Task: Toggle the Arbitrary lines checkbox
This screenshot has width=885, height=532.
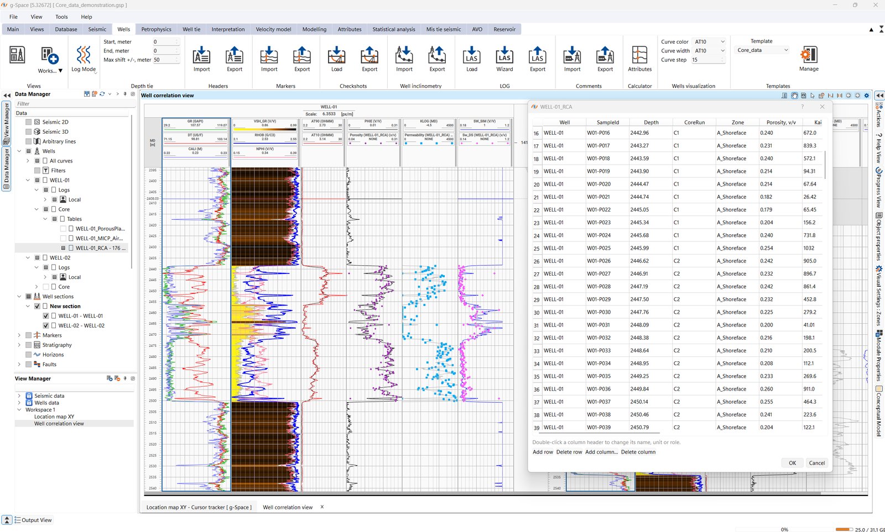Action: click(x=29, y=141)
